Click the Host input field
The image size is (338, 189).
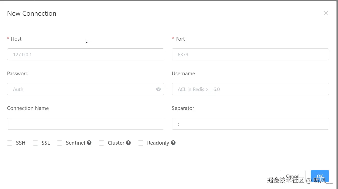click(x=85, y=54)
